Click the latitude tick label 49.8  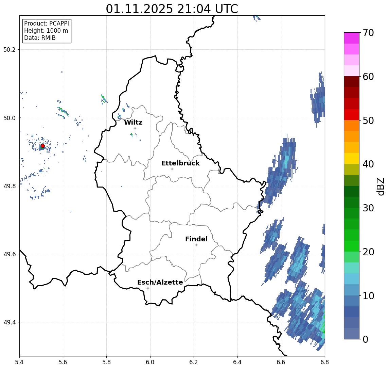coord(10,186)
